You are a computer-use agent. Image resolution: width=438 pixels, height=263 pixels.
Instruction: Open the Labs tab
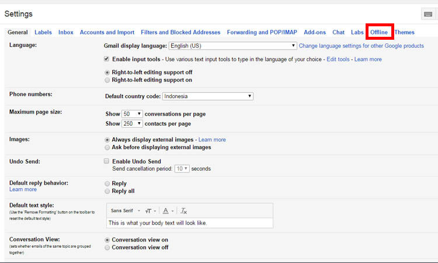[357, 32]
